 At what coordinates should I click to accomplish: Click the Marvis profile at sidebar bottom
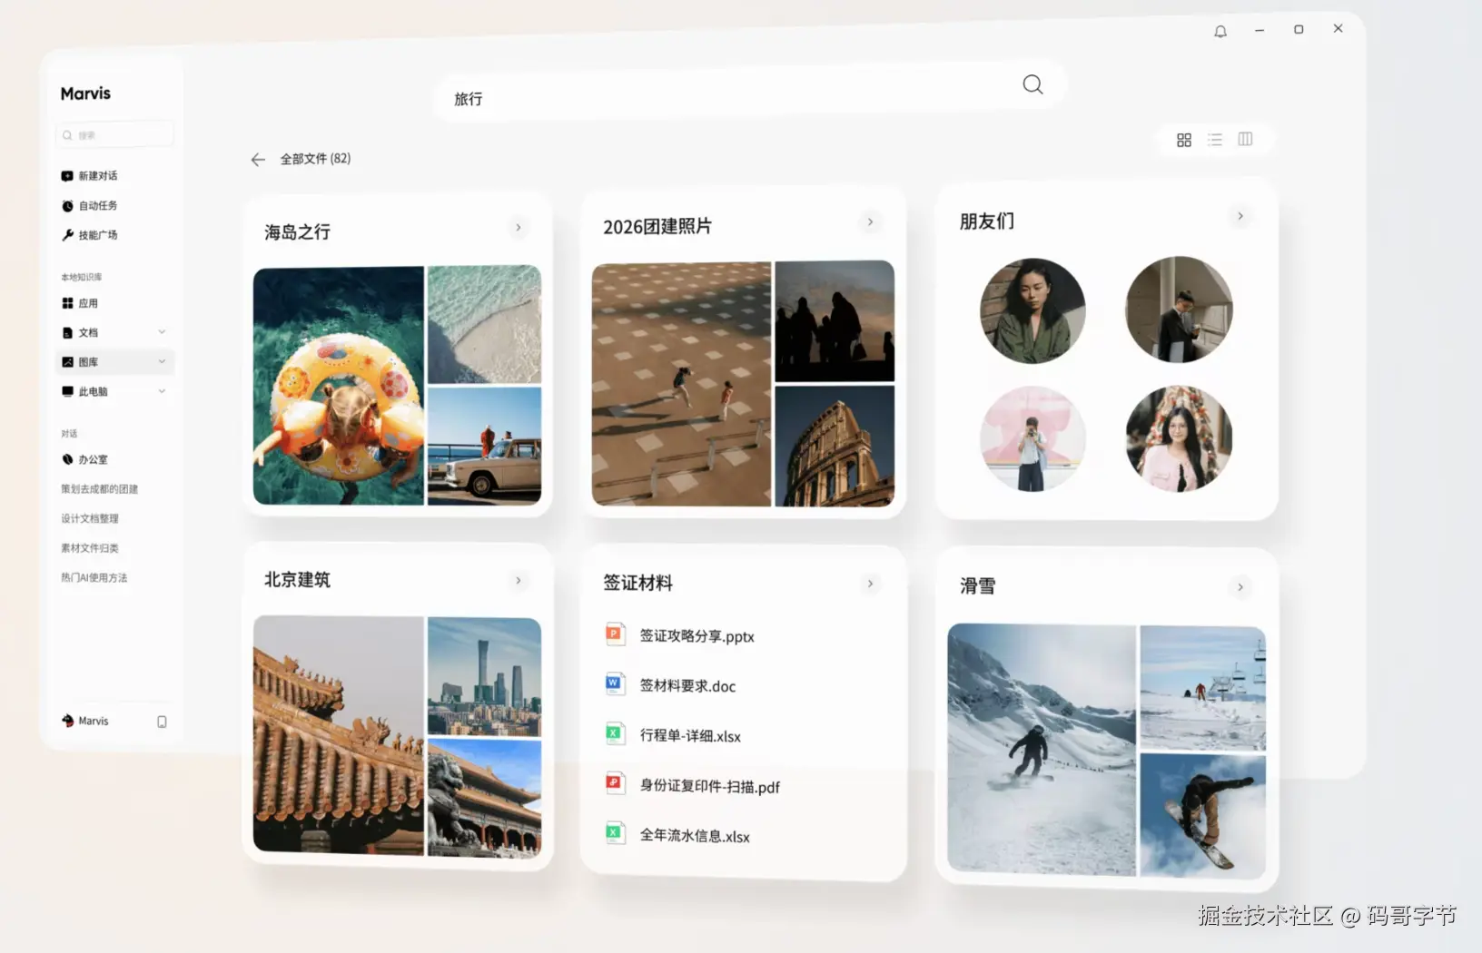pos(85,722)
